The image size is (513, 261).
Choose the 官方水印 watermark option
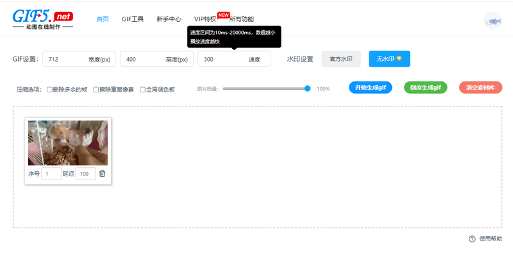(x=341, y=59)
